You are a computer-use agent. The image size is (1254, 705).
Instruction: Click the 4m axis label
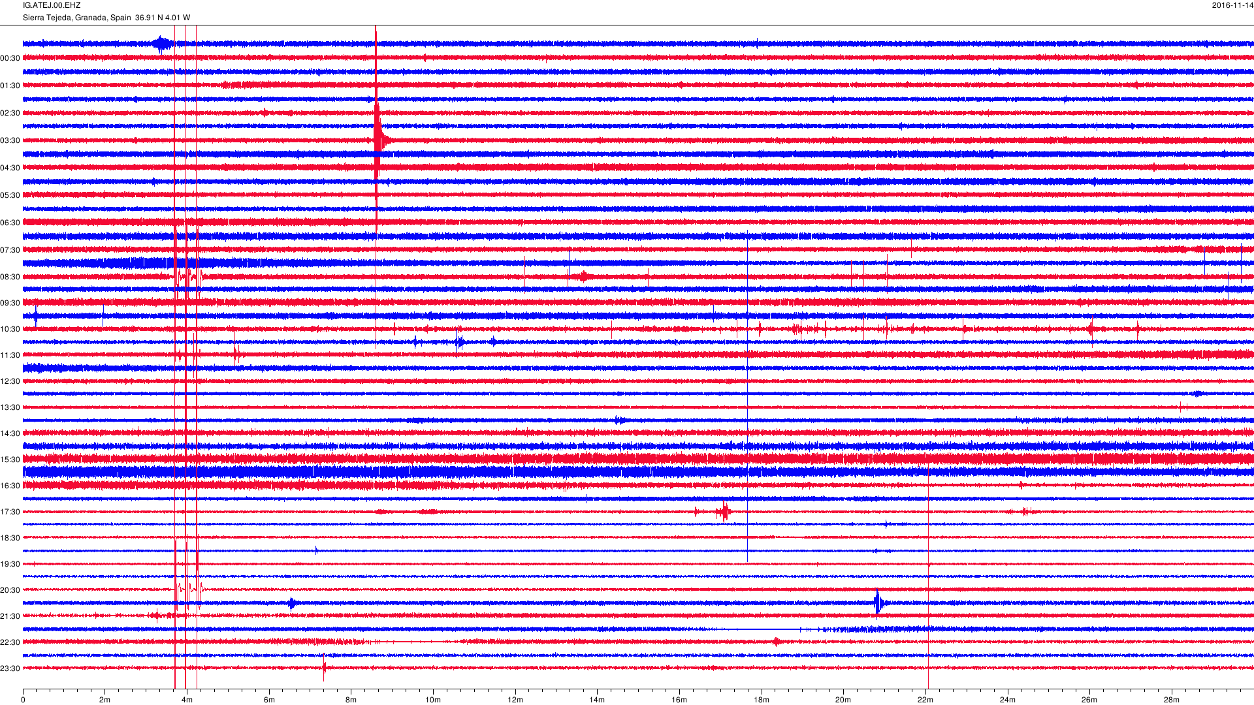[187, 700]
